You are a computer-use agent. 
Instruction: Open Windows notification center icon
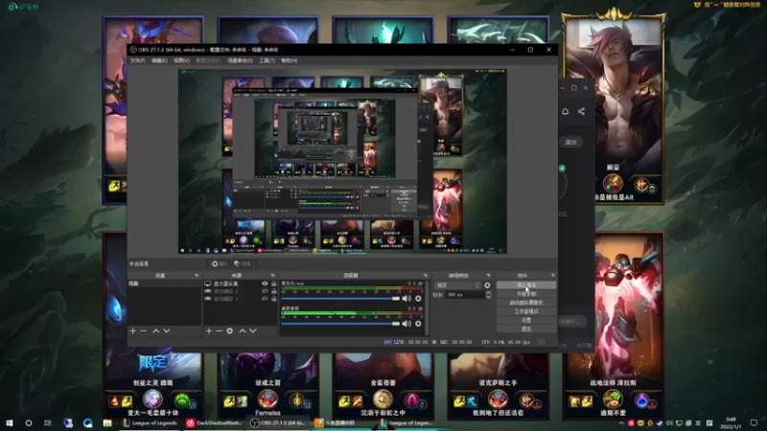click(754, 422)
